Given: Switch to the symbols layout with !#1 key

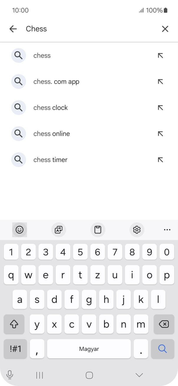Looking at the screenshot, I should [15, 349].
